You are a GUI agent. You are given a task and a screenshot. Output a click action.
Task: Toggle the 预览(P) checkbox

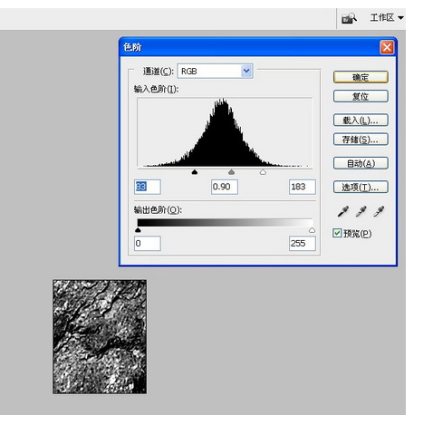click(x=337, y=233)
